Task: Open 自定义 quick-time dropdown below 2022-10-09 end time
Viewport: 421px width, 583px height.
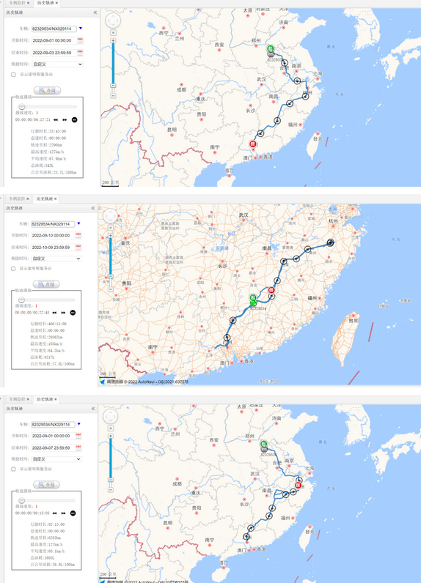Action: click(x=56, y=259)
